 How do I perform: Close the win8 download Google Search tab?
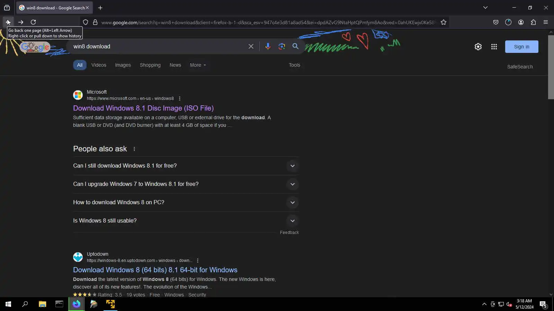pyautogui.click(x=87, y=8)
